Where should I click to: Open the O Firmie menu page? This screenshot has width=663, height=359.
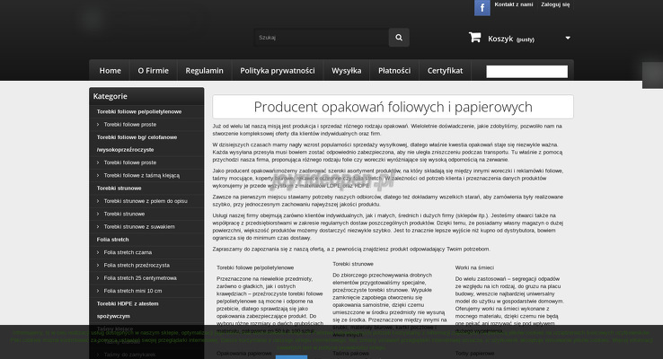tap(153, 70)
